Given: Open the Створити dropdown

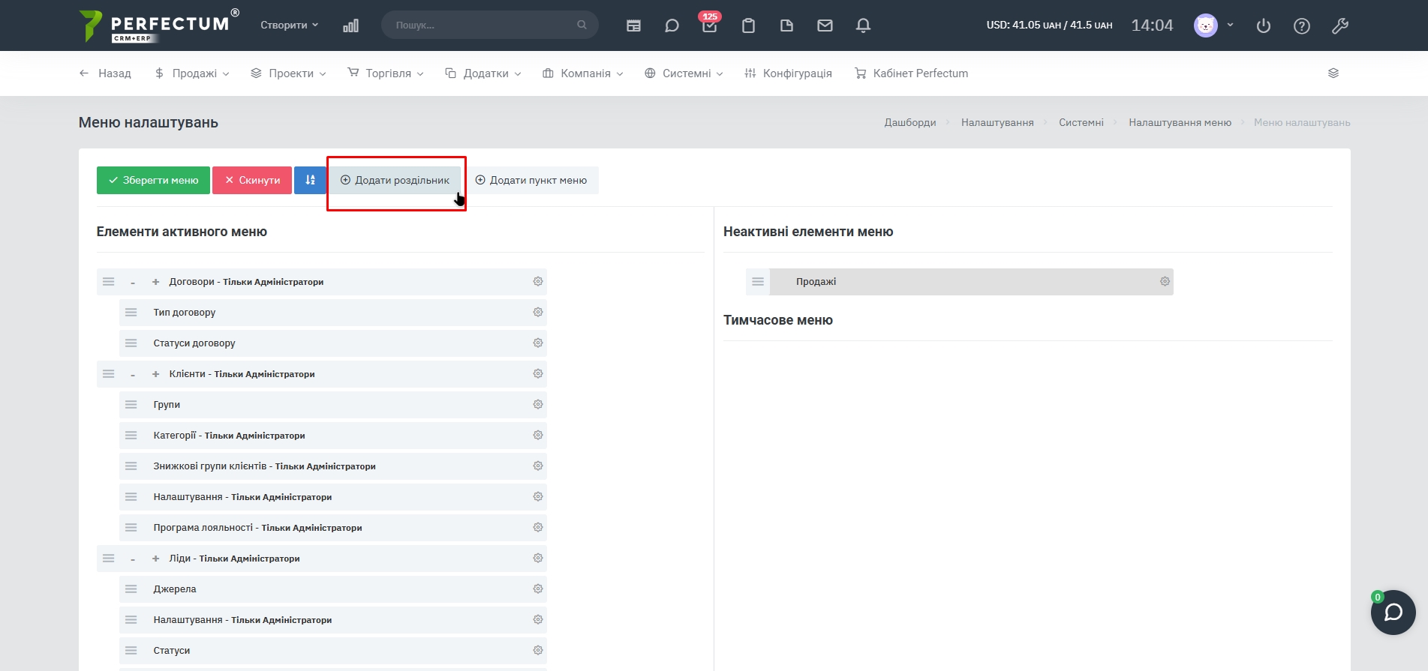Looking at the screenshot, I should point(290,25).
